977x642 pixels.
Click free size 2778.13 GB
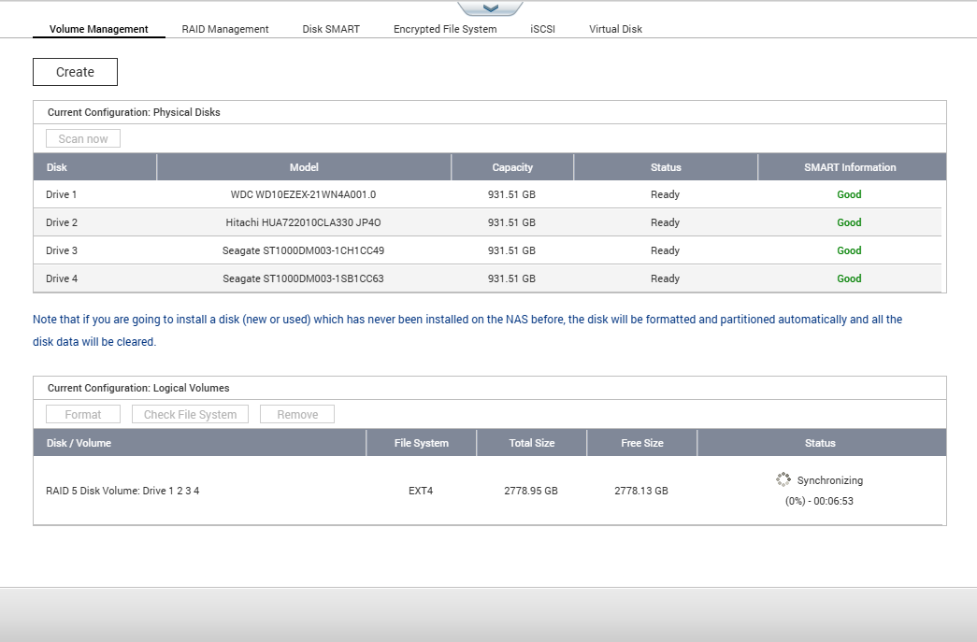click(x=641, y=491)
